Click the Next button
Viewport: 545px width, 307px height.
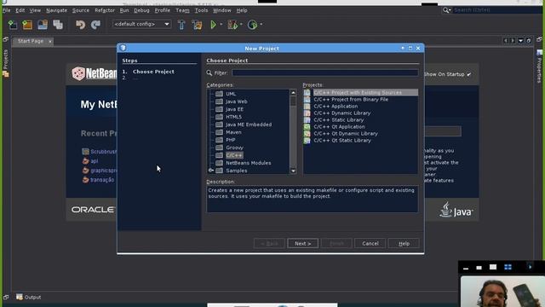(303, 243)
